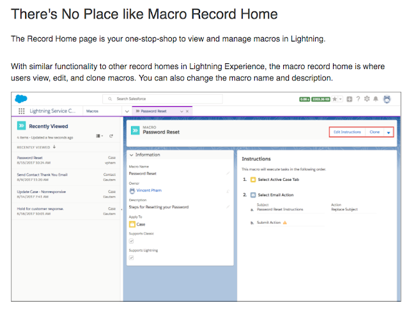The height and width of the screenshot is (310, 409).
Task: Open the Password Reset macro in list
Action: (x=30, y=158)
